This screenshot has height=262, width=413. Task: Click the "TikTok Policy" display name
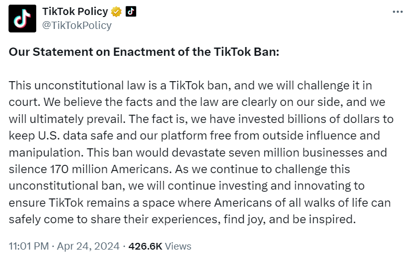point(75,12)
